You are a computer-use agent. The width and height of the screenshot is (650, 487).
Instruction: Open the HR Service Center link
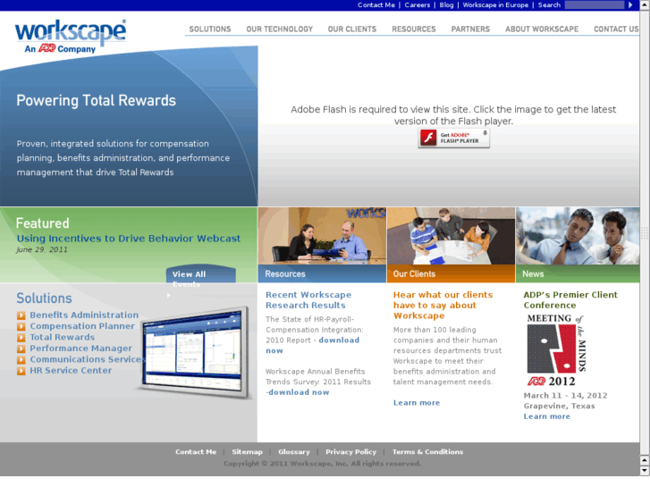71,371
